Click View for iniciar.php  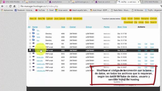(139, 57)
